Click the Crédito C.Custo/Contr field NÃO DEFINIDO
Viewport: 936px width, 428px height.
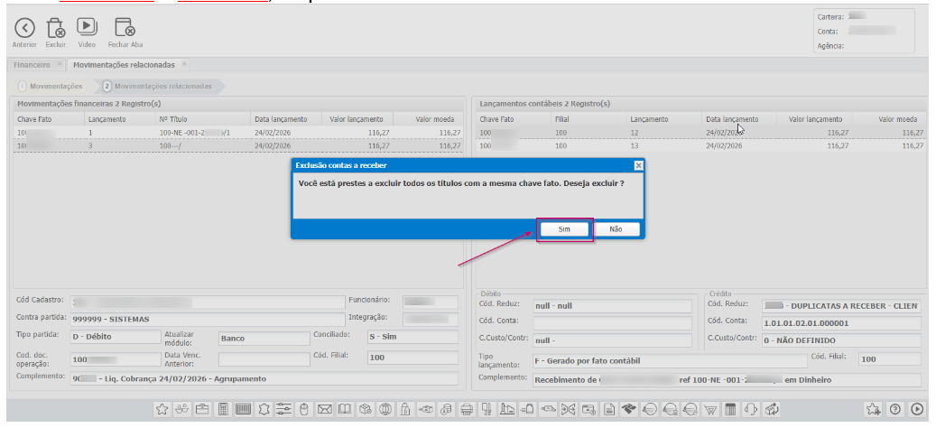(842, 340)
